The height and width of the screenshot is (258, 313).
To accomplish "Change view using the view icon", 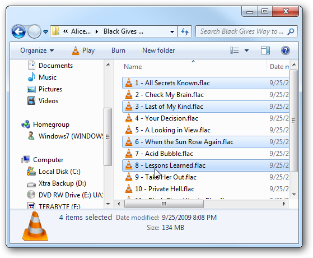I will pos(235,50).
